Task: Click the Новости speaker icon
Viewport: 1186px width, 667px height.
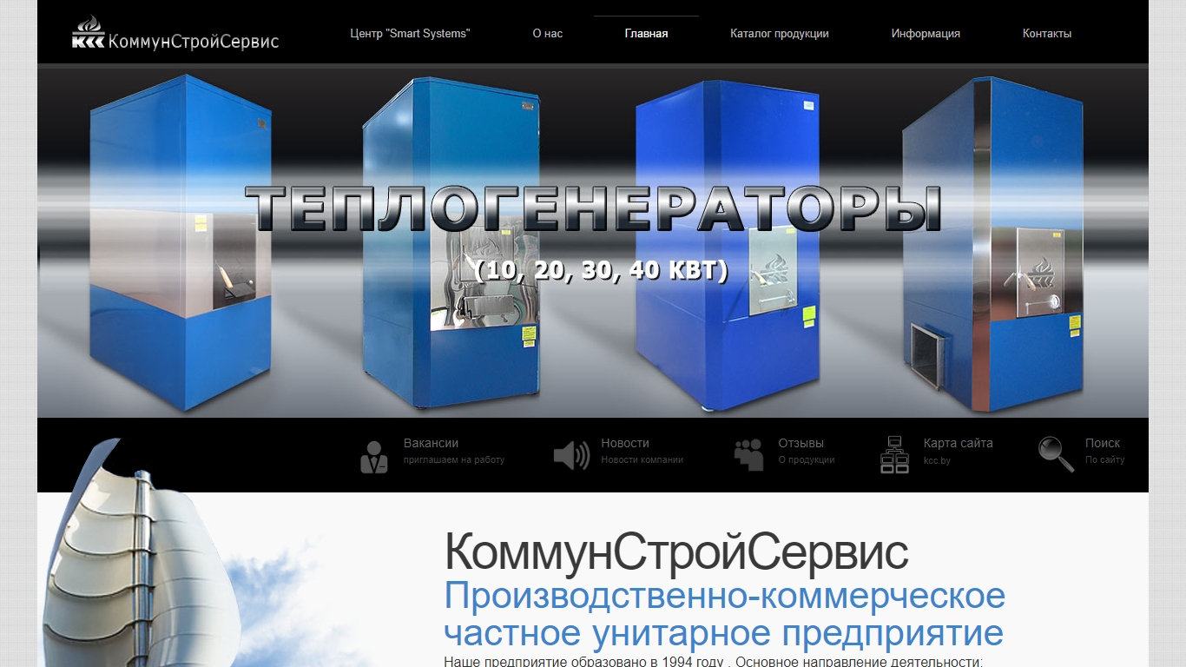Action: coord(571,456)
